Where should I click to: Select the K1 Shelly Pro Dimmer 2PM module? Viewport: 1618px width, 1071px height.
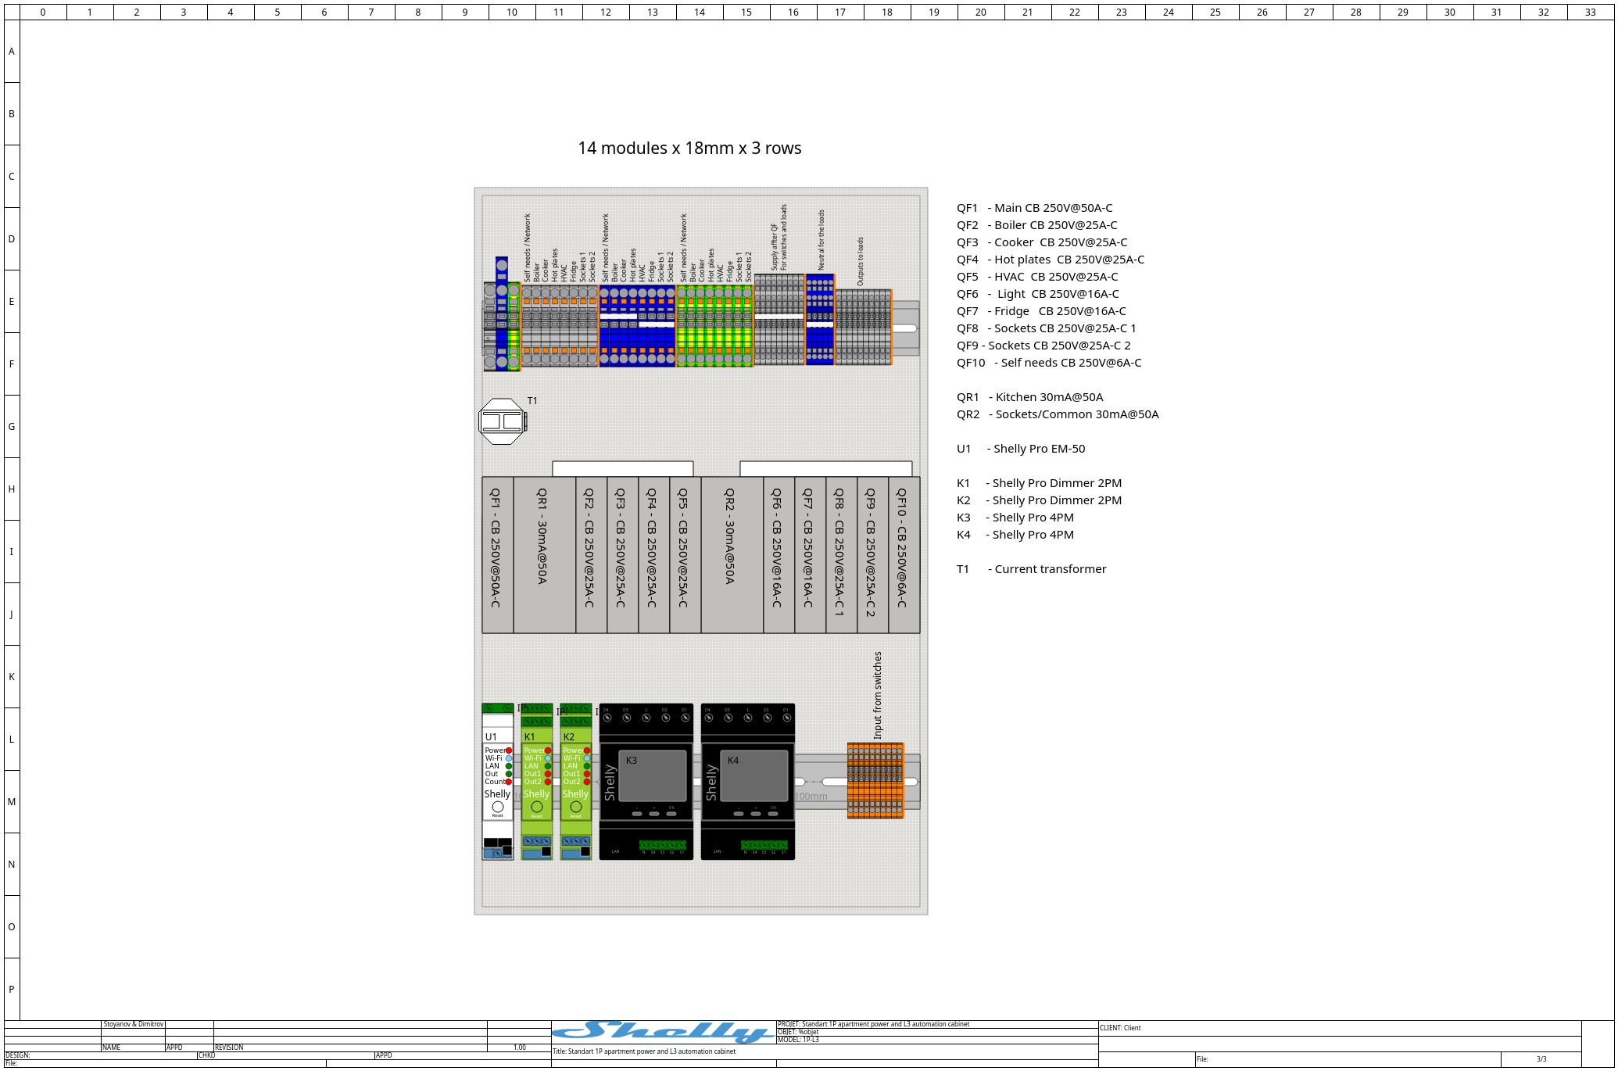click(536, 793)
